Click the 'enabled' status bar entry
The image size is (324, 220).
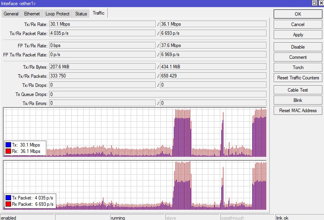(27, 218)
